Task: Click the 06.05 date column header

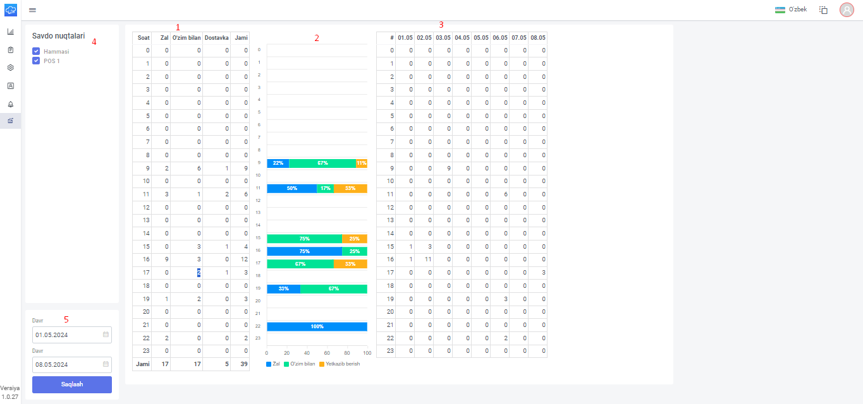Action: 500,38
